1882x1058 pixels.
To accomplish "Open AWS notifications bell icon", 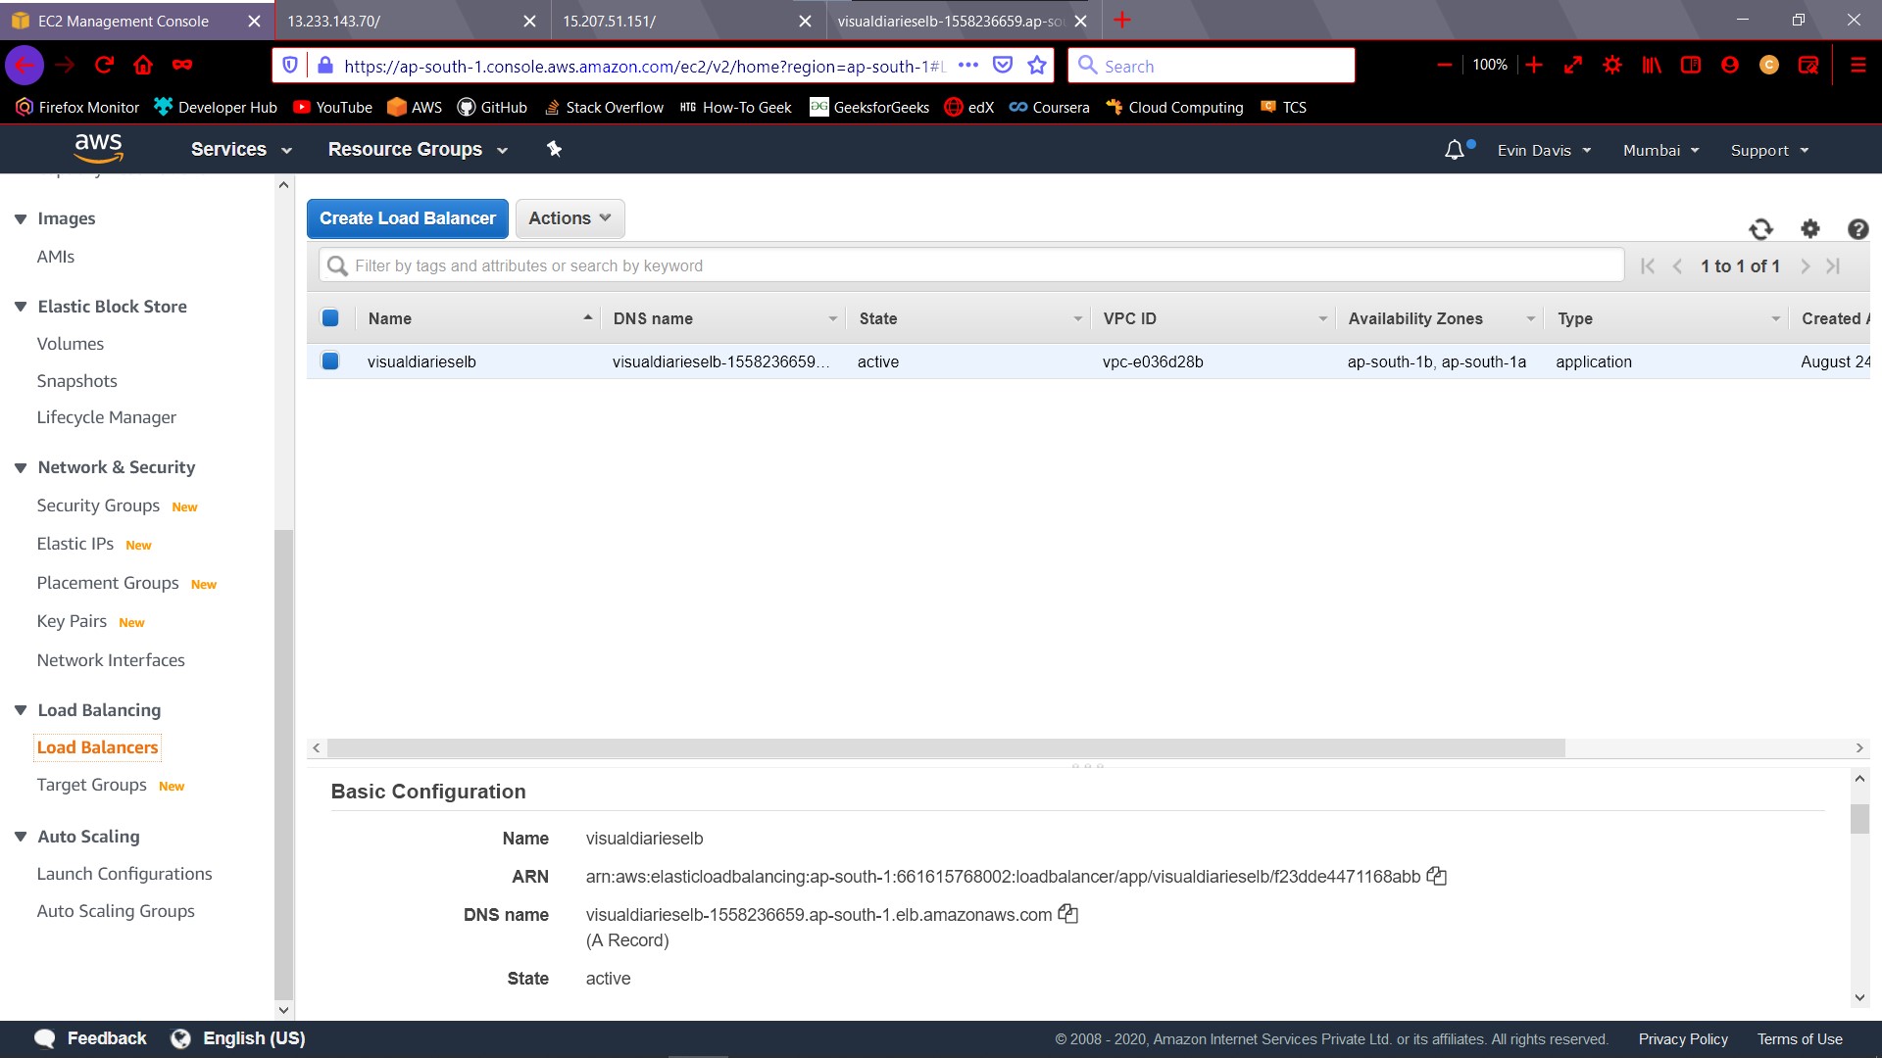I will [x=1455, y=150].
